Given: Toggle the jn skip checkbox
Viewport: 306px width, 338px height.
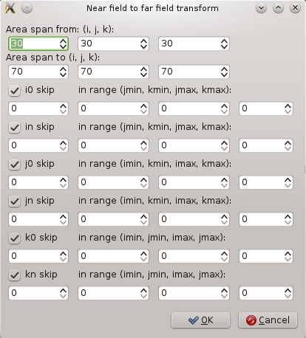Looking at the screenshot, I should tap(14, 201).
